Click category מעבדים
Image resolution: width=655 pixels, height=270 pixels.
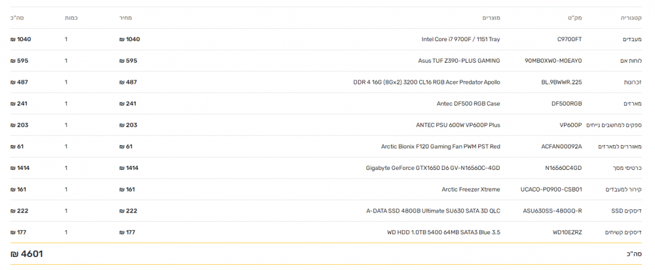pyautogui.click(x=633, y=39)
